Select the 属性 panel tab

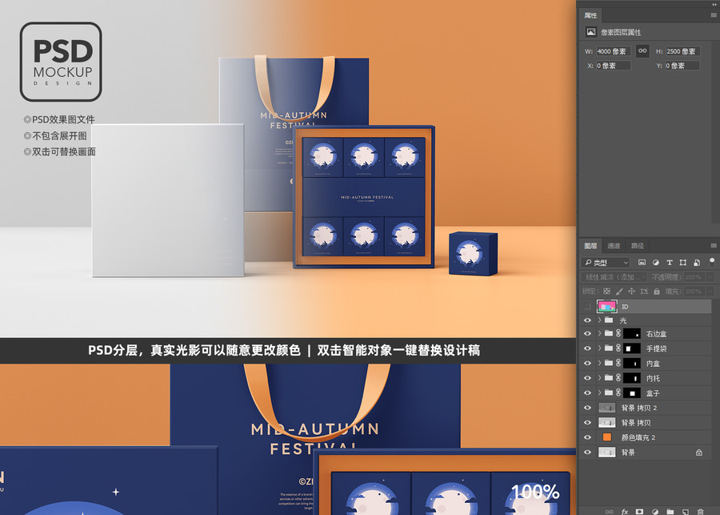[590, 15]
